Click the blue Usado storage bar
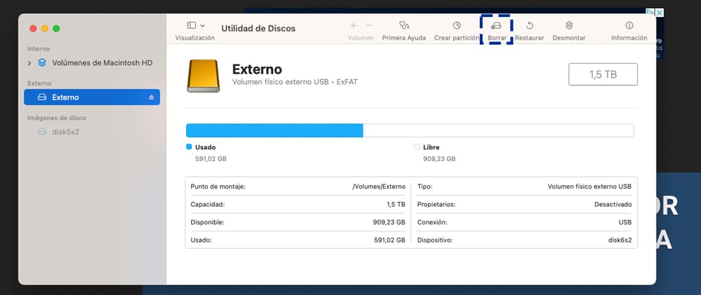The width and height of the screenshot is (701, 295). (275, 130)
